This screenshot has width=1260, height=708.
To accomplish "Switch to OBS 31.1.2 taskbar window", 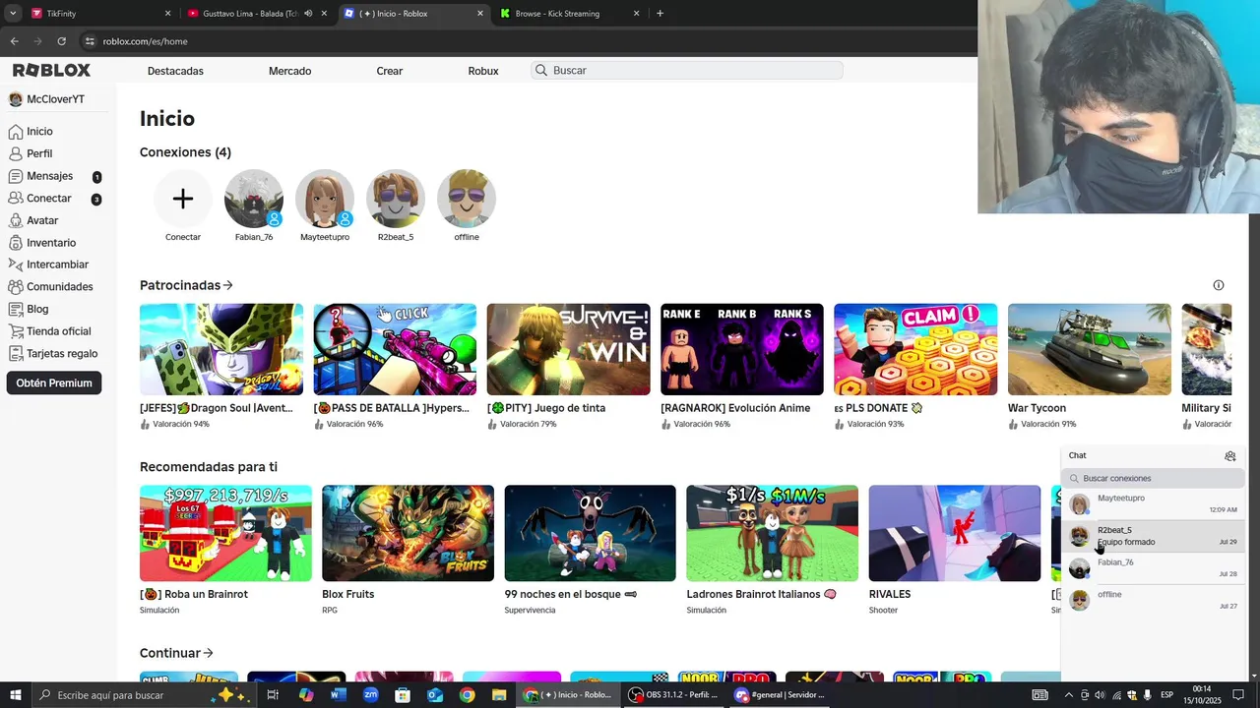I will pos(674,695).
